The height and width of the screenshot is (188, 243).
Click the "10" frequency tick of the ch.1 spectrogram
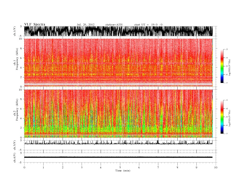(x=20, y=39)
